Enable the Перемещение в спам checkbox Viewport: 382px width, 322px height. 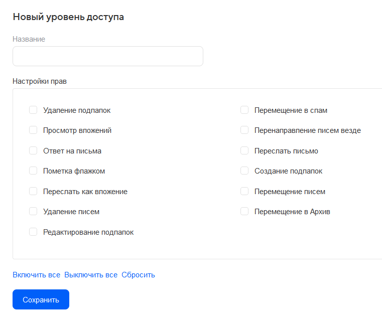point(244,110)
